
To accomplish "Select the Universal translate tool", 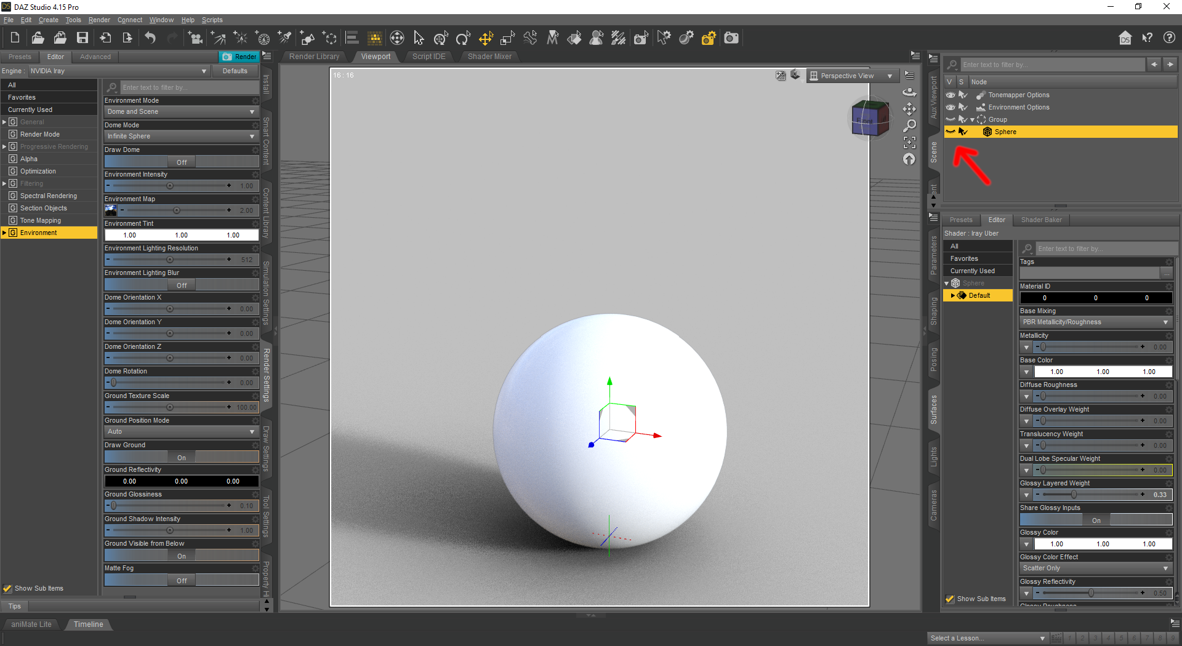I will tap(485, 38).
